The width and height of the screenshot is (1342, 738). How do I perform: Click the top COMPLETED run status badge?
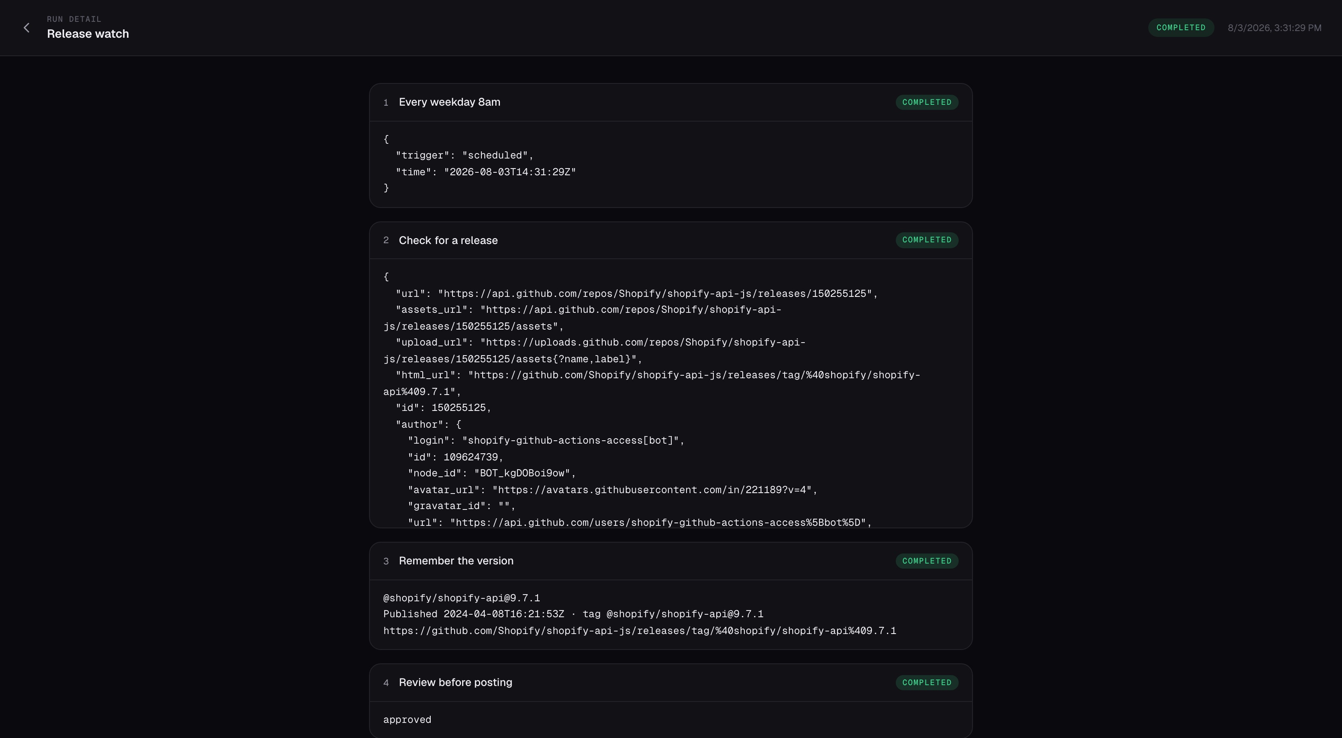coord(1181,28)
